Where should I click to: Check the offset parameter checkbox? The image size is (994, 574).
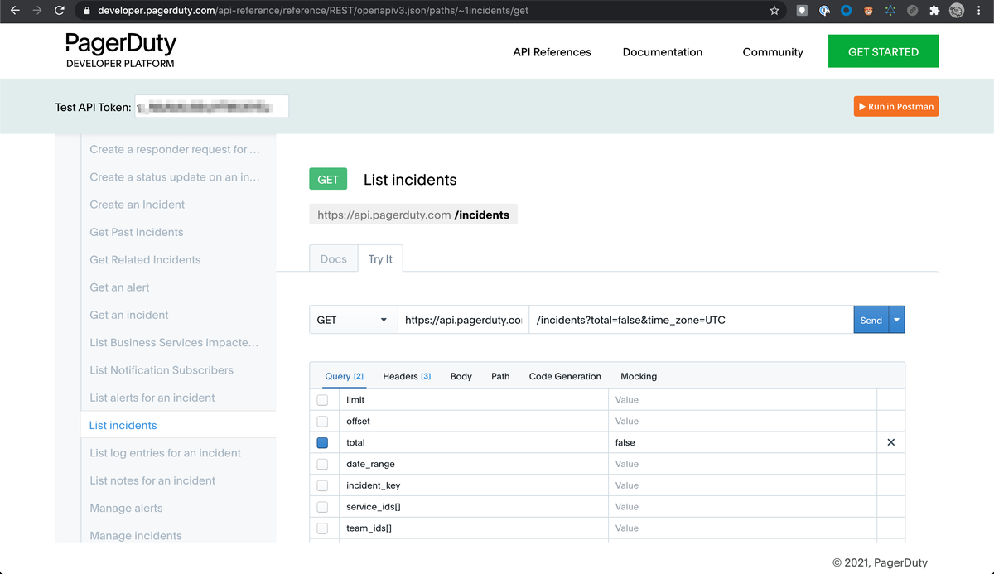322,422
